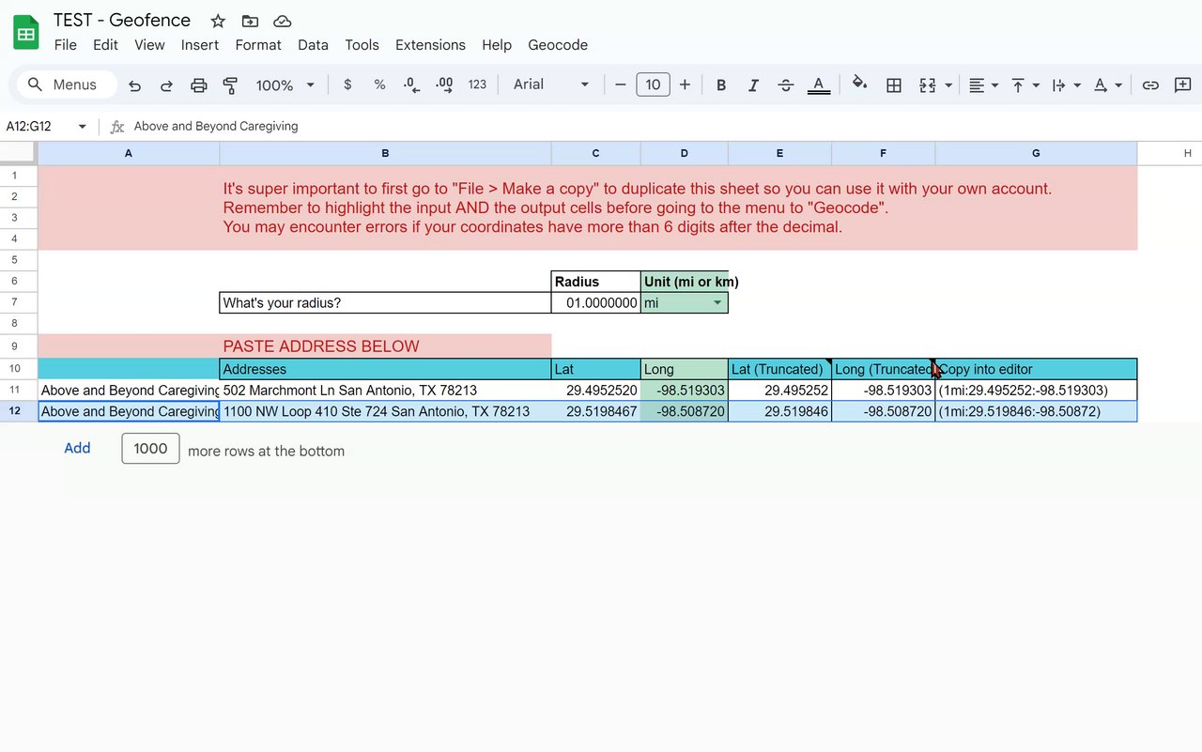
Task: Toggle strikethrough formatting
Action: click(x=786, y=84)
